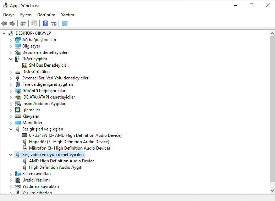Image resolution: width=275 pixels, height=201 pixels.
Task: Expand the Sistem aygıtları category
Action: (x=11, y=174)
